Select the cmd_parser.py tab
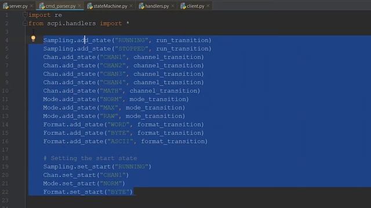Screen dimensions: 371x208 (x=60, y=6)
